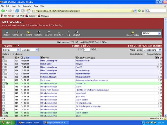Open the Bookmarks menu
Screen dimensions: 167x125
pyautogui.click(x=27, y=6)
